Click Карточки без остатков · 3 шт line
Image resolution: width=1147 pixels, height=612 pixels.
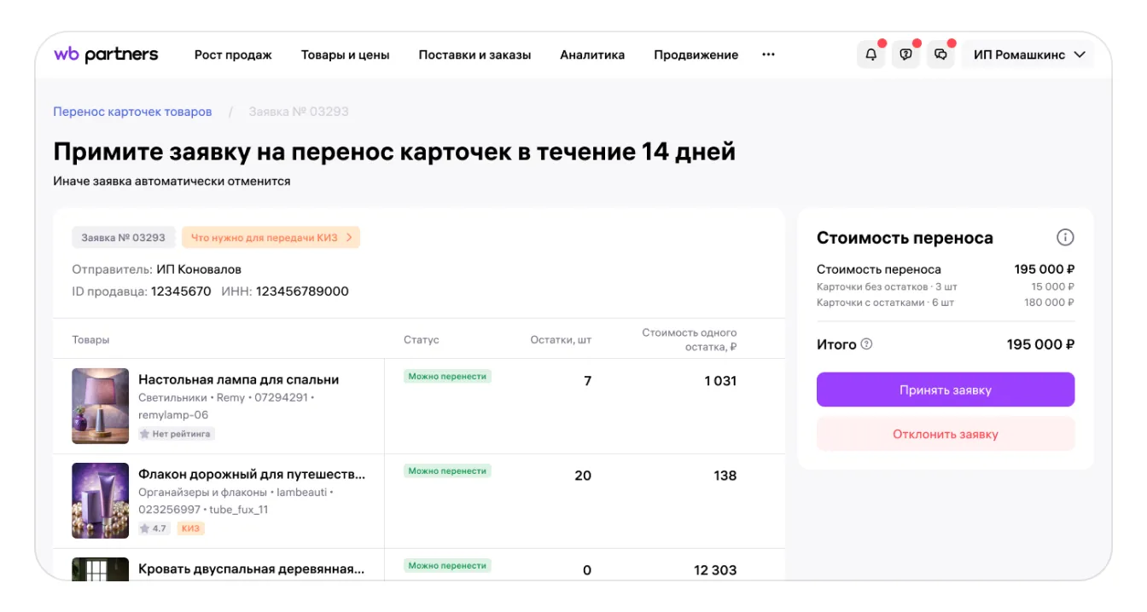(946, 287)
